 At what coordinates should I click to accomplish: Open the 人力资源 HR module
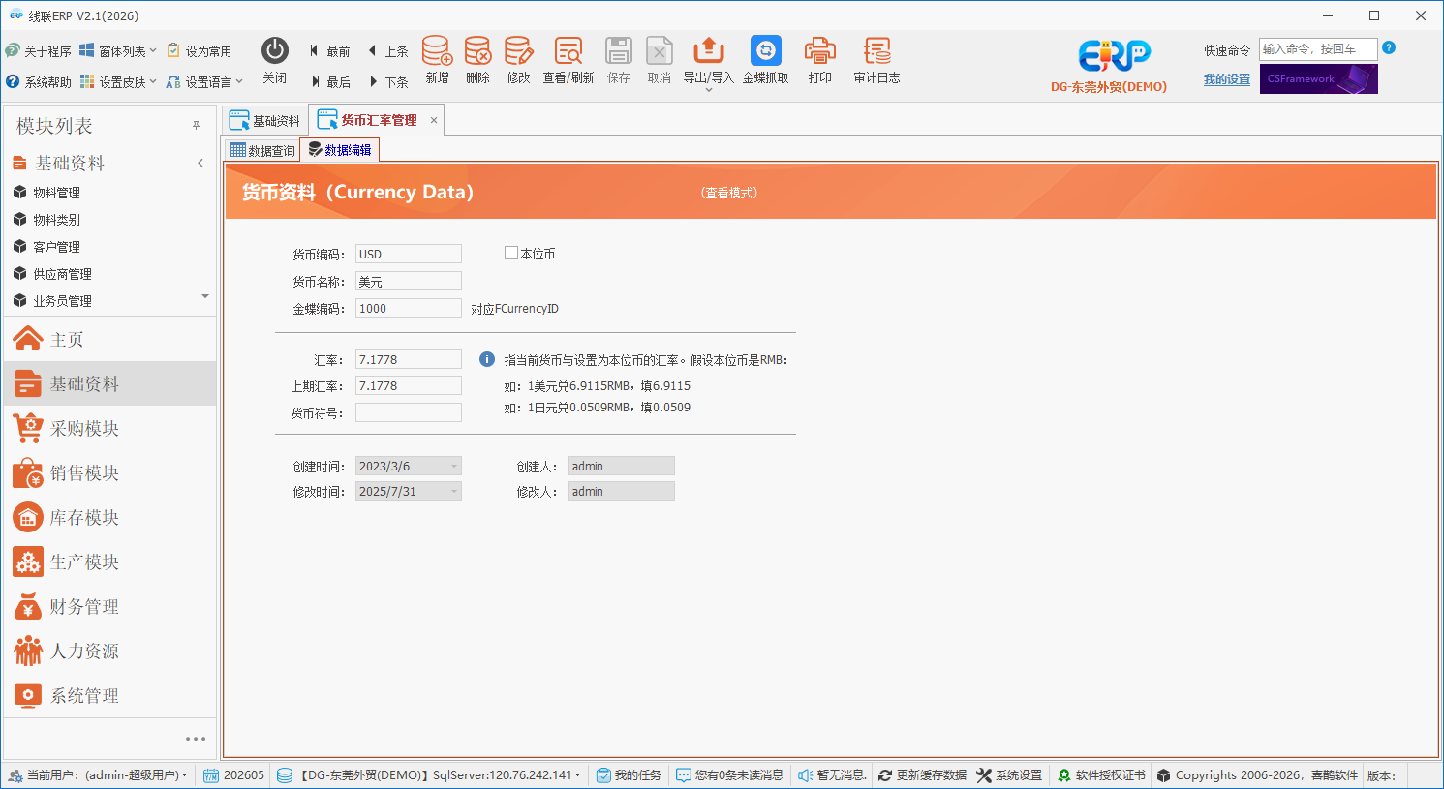[109, 651]
